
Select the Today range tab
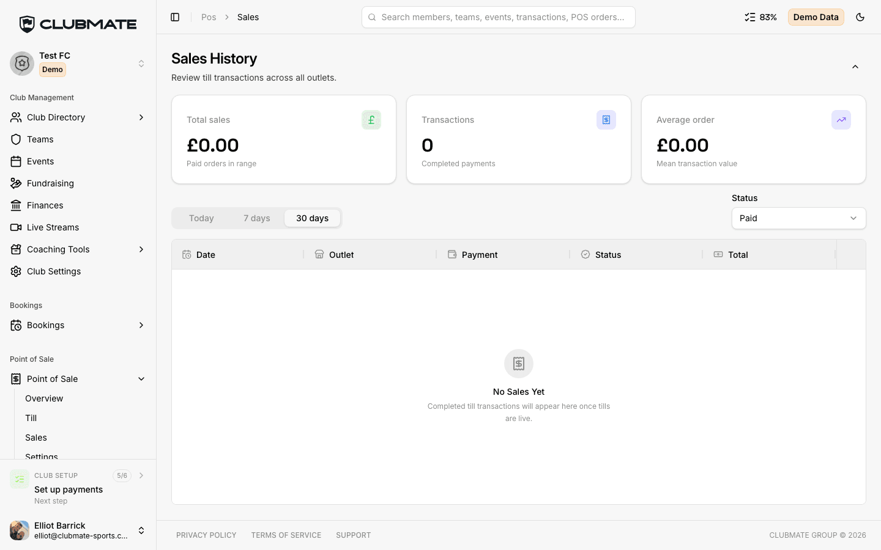[201, 218]
